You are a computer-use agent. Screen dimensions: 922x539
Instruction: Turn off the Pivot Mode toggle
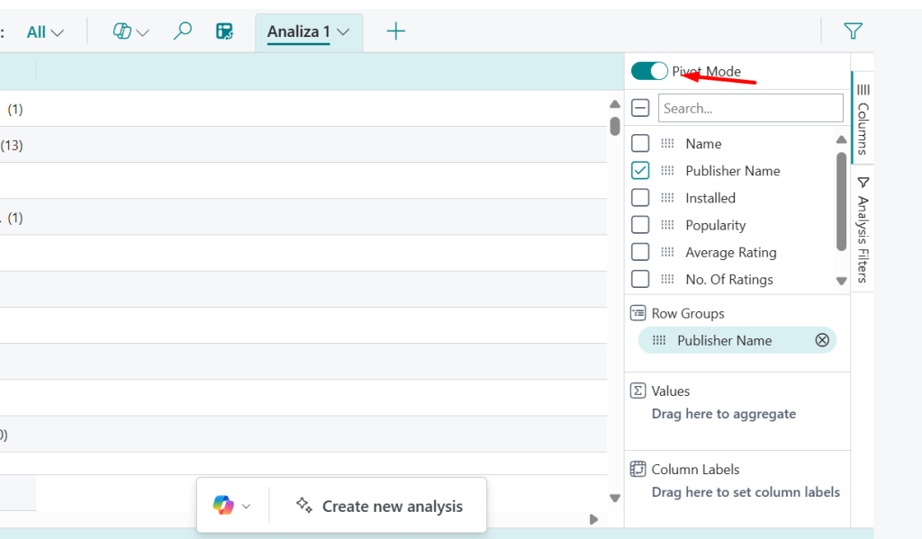point(649,71)
